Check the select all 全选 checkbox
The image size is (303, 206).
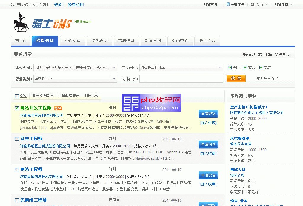pyautogui.click(x=17, y=96)
